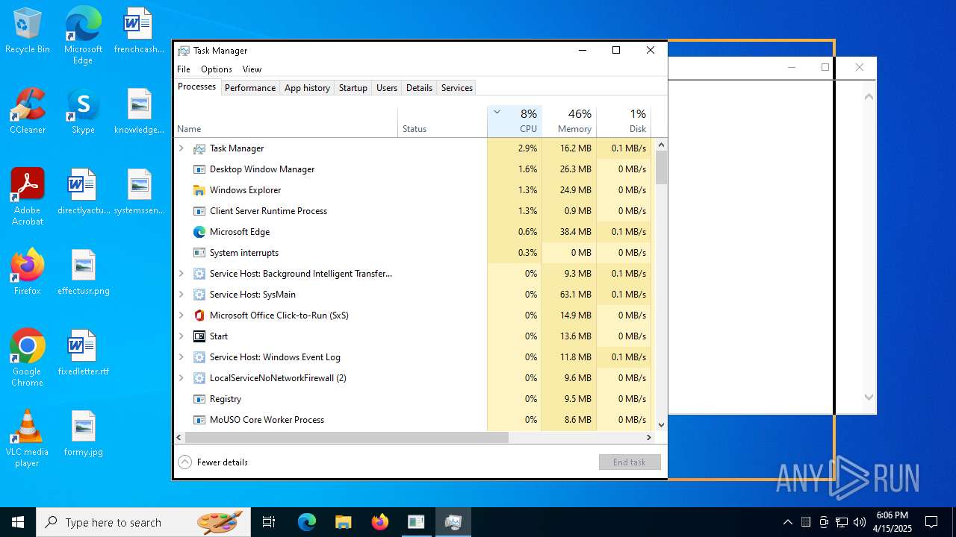This screenshot has width=956, height=537.
Task: Select the Google Chrome desktop icon
Action: (x=28, y=358)
